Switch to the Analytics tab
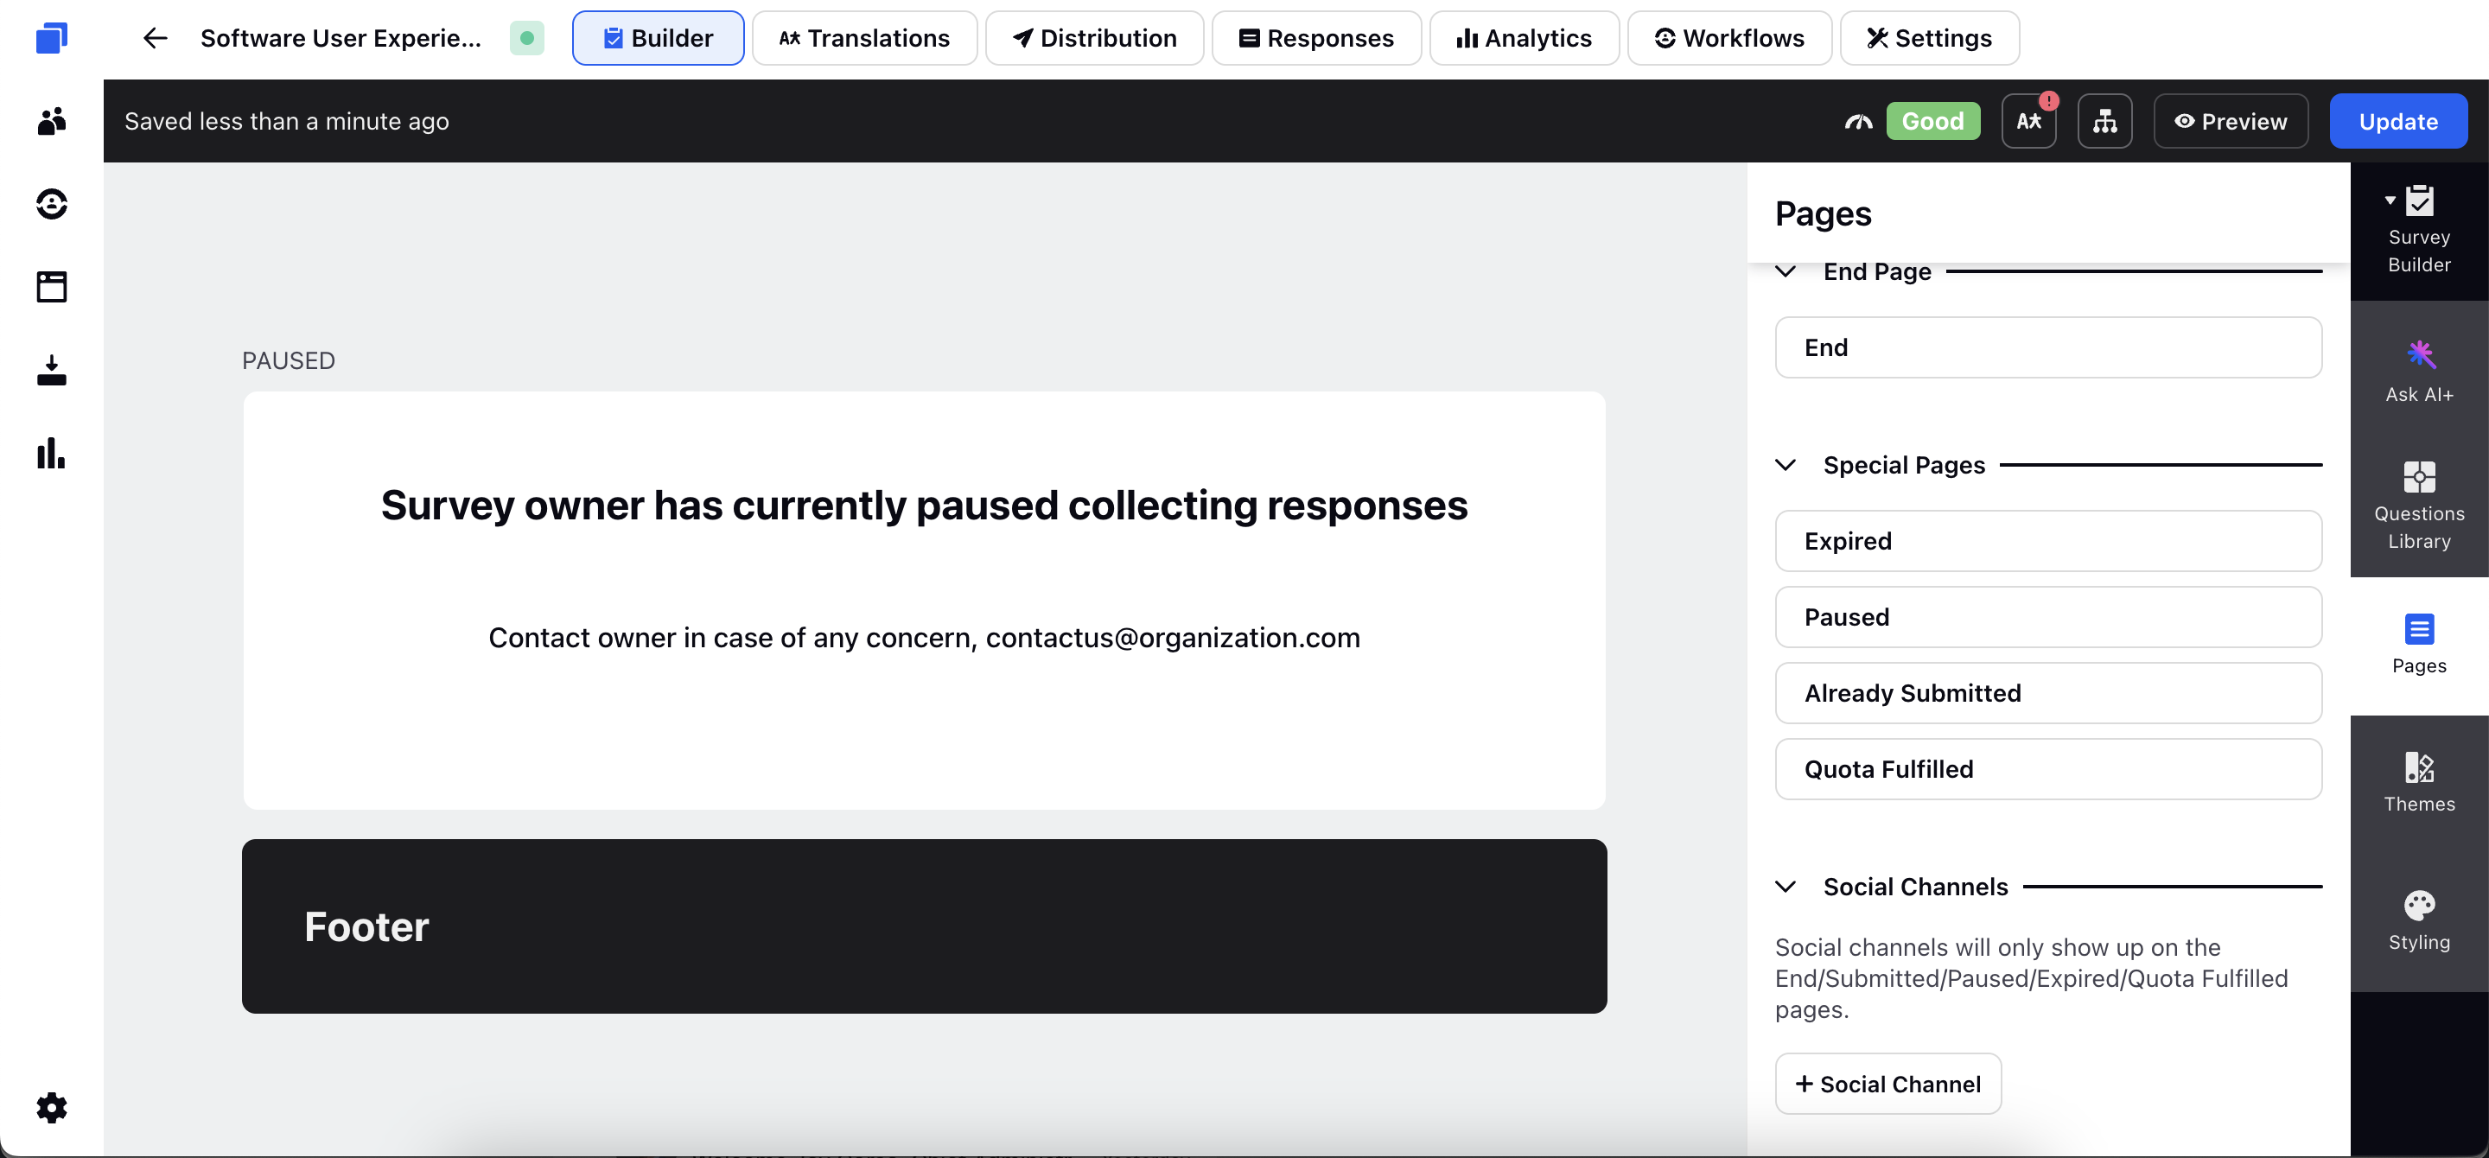Screen dimensions: 2489x1158 click(1524, 39)
